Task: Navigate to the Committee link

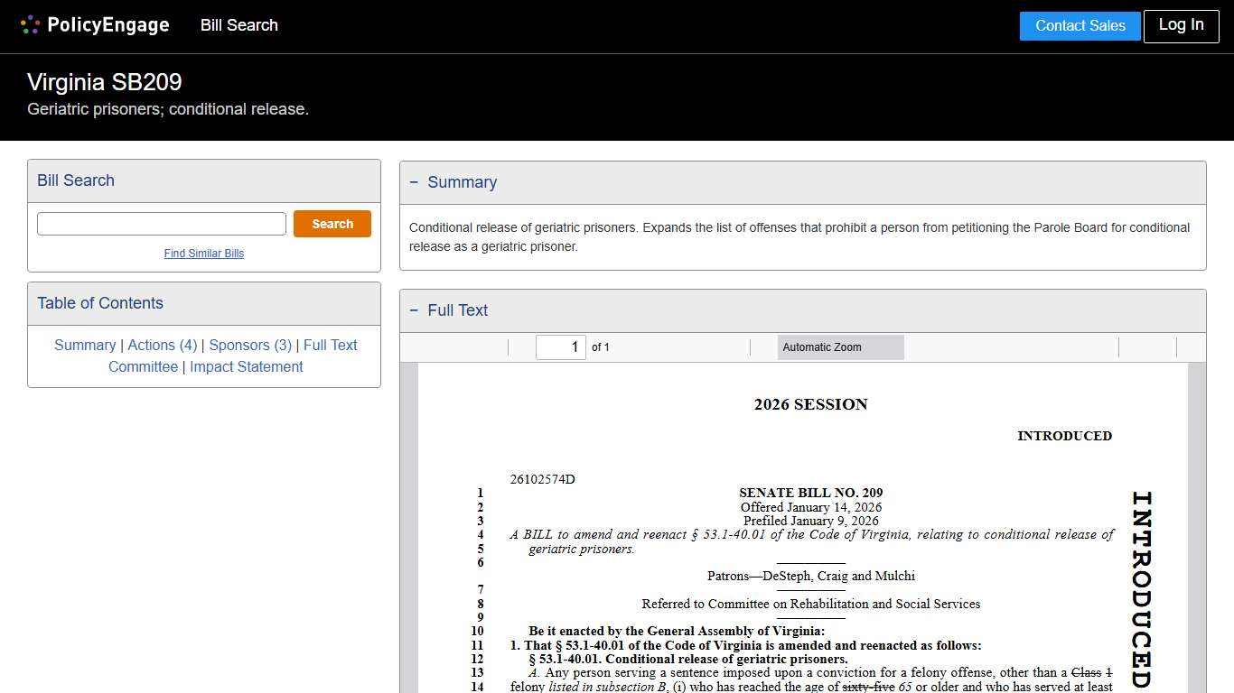Action: (143, 366)
